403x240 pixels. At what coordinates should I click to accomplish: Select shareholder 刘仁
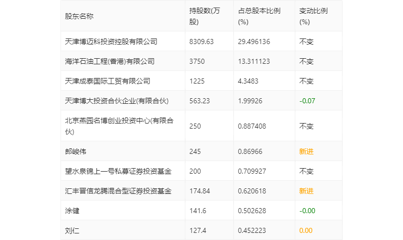(72, 230)
